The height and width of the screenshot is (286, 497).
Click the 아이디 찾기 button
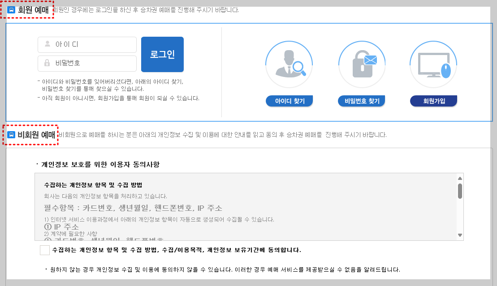289,101
